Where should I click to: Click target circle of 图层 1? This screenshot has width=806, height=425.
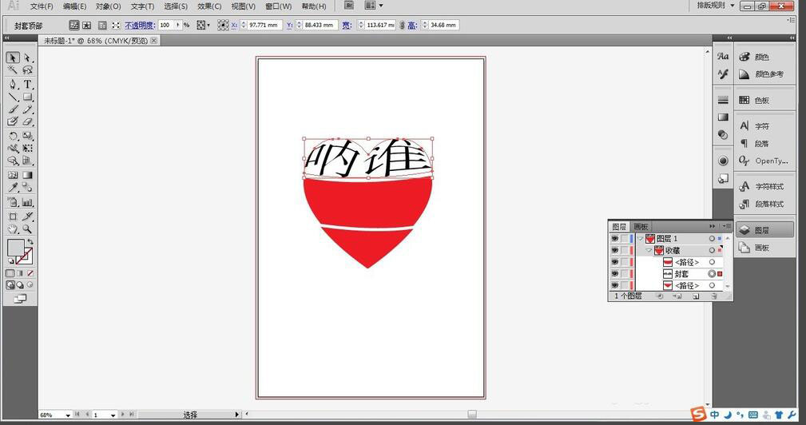click(712, 238)
